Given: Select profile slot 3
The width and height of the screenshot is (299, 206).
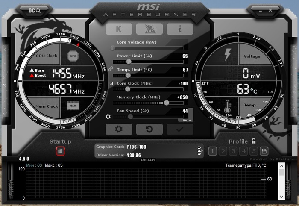Looking at the screenshot, I should (233, 151).
